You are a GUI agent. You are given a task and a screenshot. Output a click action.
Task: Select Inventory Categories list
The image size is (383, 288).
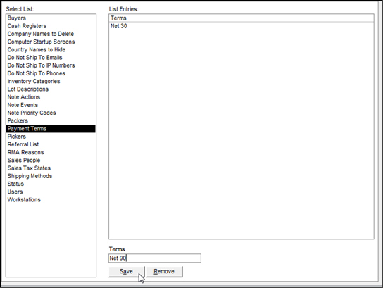[51, 81]
